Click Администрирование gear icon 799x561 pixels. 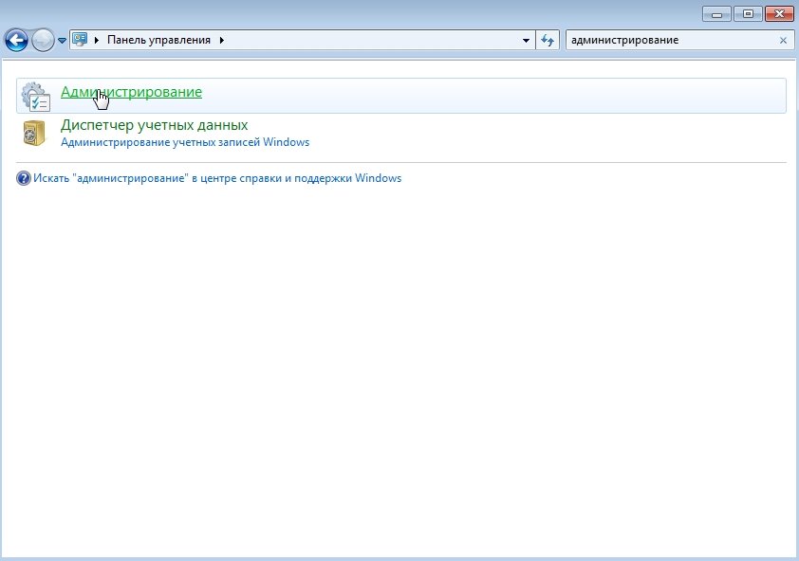click(x=36, y=97)
